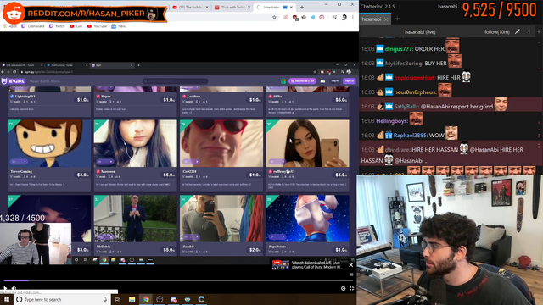The width and height of the screenshot is (543, 305).
Task: Click username neur0m0rpheus in chat
Action: point(415,92)
